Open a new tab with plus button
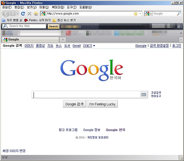Viewport: 184px width, 161px height. click(63, 40)
